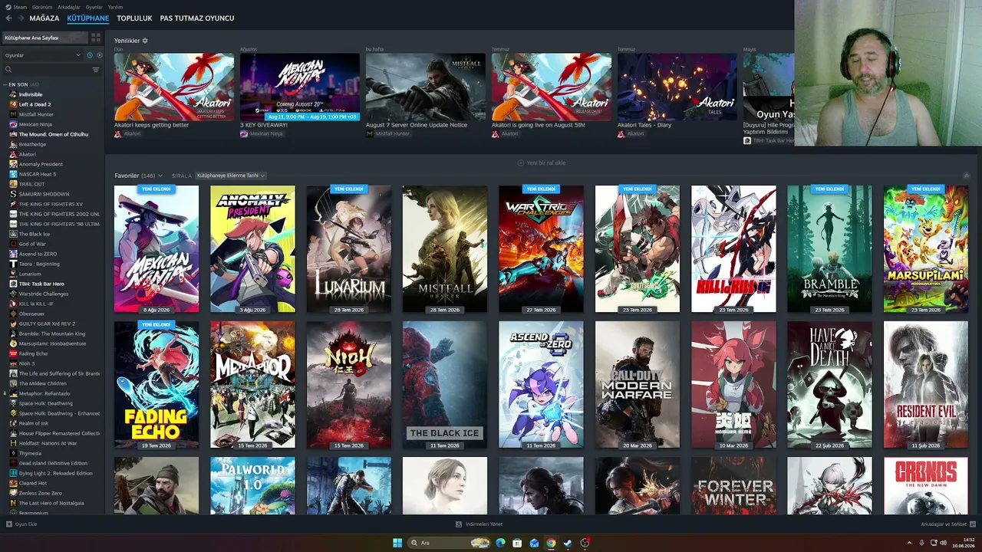
Task: Select 'Zenless Zone Zero' in the sidebar
Action: 41,493
